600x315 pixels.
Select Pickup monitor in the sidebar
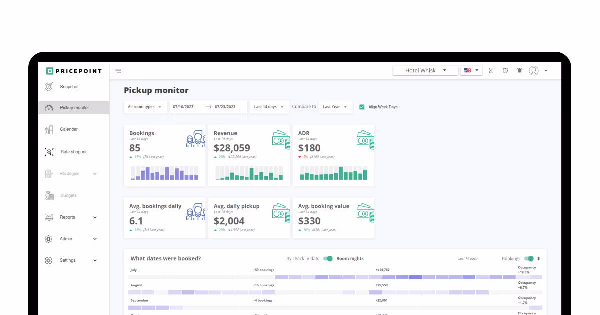click(74, 108)
